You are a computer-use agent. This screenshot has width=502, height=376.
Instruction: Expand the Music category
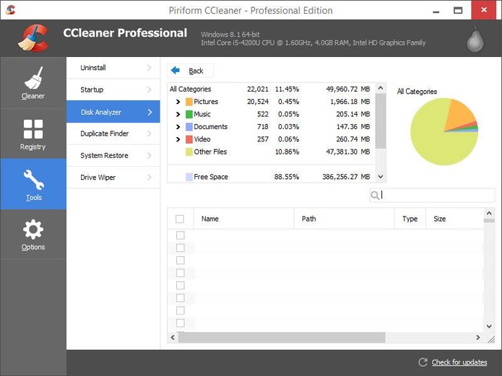178,114
